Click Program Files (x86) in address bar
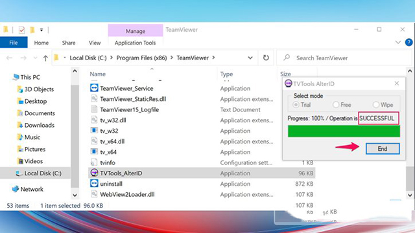 pyautogui.click(x=141, y=58)
